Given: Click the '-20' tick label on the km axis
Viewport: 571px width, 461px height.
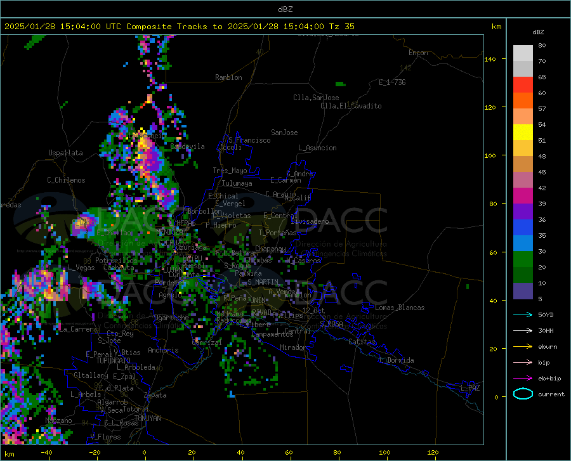Looking at the screenshot, I should (x=95, y=453).
